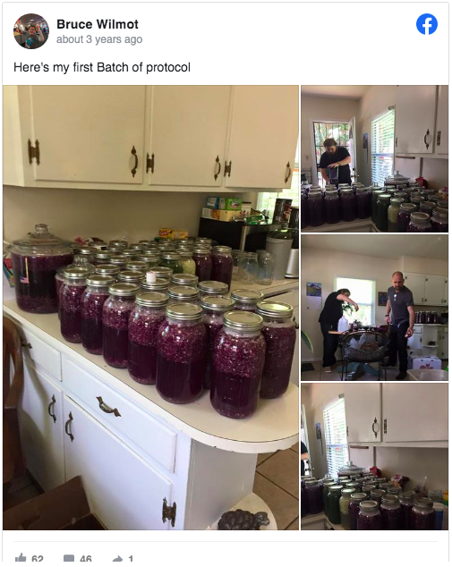This screenshot has height=567, width=452.
Task: Click the large lidded glass jar in the main photo
Action: 39,269
